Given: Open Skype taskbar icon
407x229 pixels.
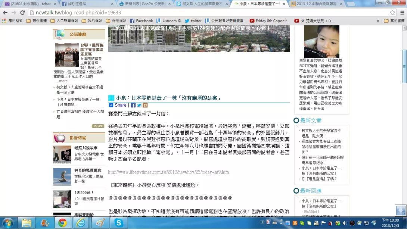Looking at the screenshot, I should (119, 223).
